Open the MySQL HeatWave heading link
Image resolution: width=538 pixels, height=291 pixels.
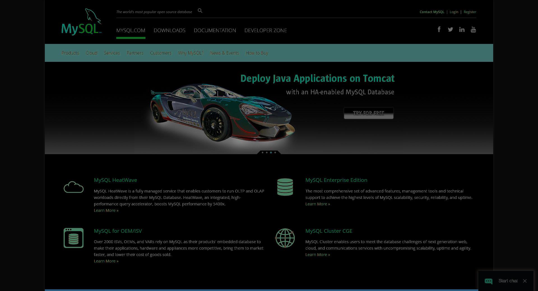coord(115,180)
